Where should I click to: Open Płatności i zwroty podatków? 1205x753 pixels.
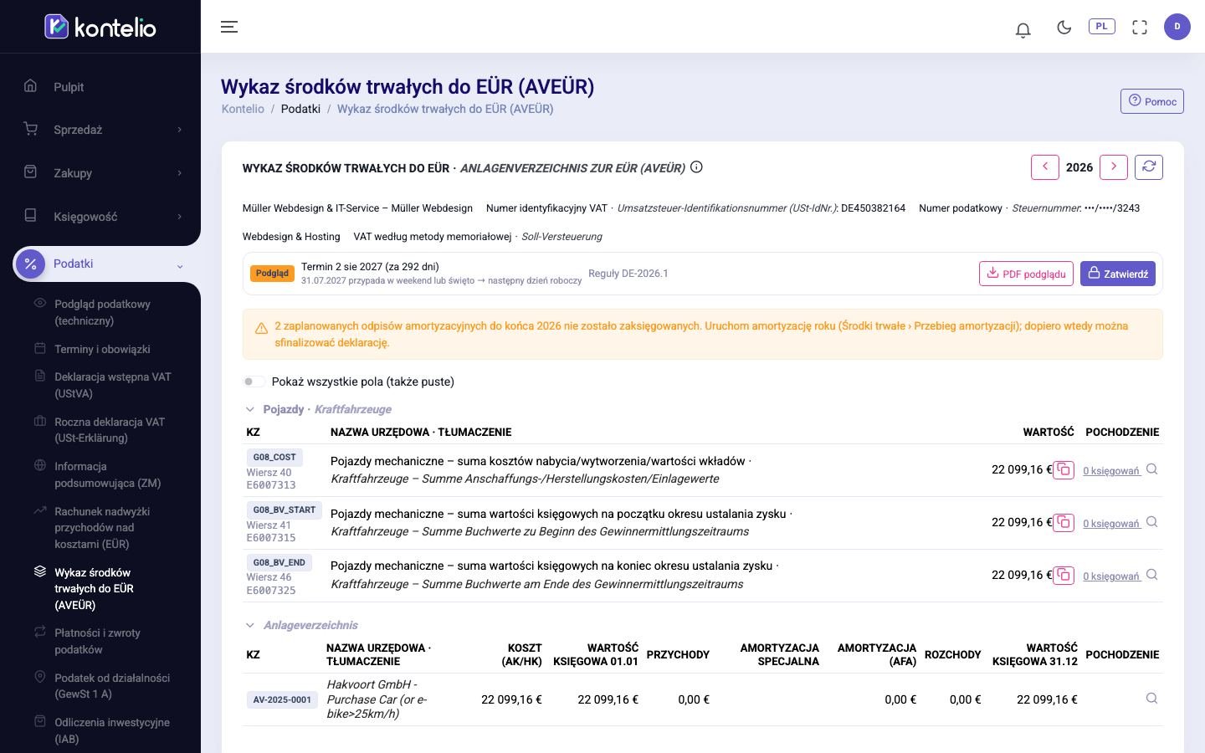[97, 641]
